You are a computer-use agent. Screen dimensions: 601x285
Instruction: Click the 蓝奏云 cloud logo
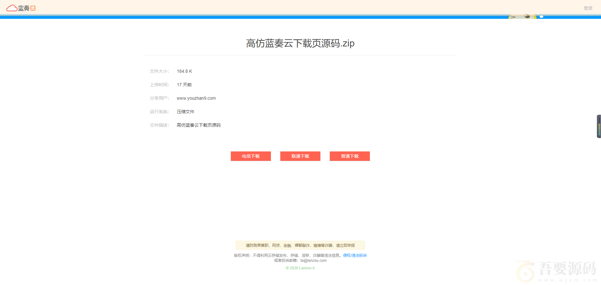pyautogui.click(x=21, y=8)
